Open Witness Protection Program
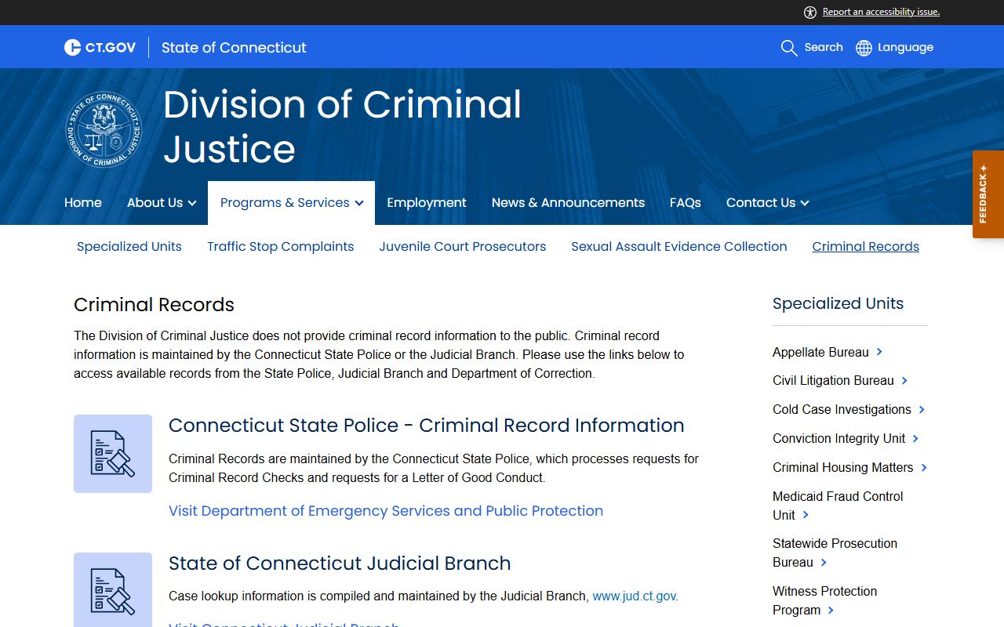1004x627 pixels. [x=825, y=600]
